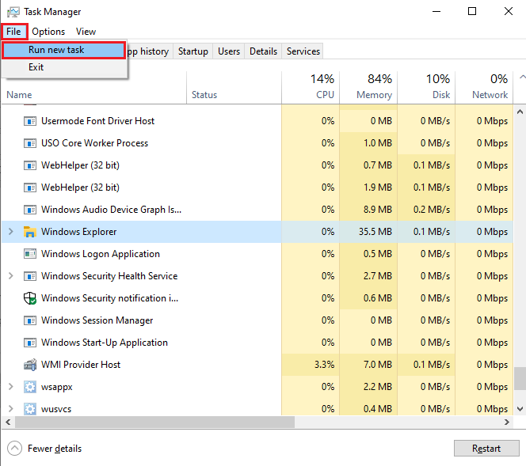Click the 3.3% CPU value of WMI Provider
The image size is (526, 466).
[324, 365]
